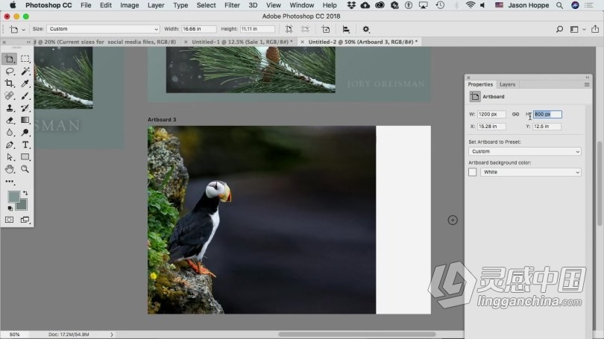Select the Type tool
Viewport: 604px width, 339px height.
click(x=25, y=145)
